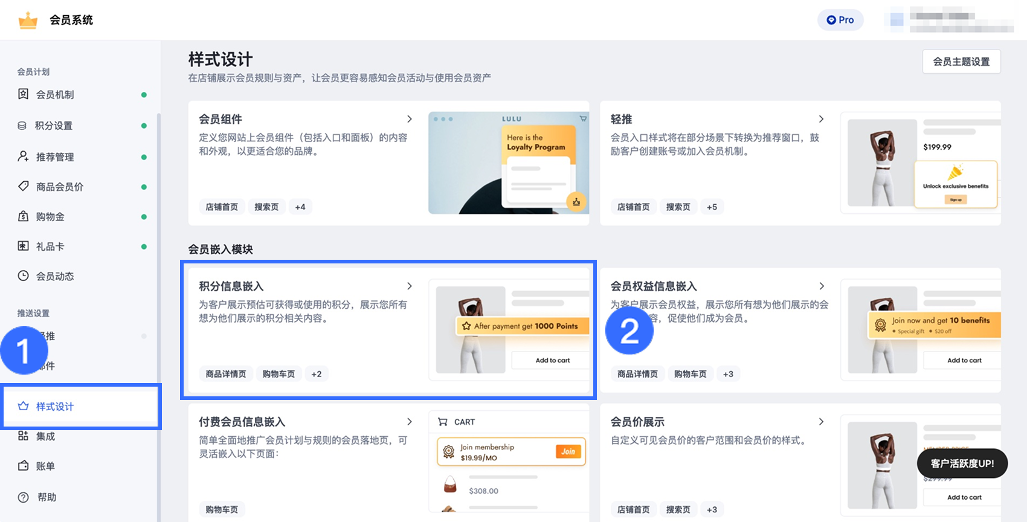The width and height of the screenshot is (1027, 522).
Task: Click 购物车页 tag in 付费会员信息嵌入 card
Action: coord(222,509)
